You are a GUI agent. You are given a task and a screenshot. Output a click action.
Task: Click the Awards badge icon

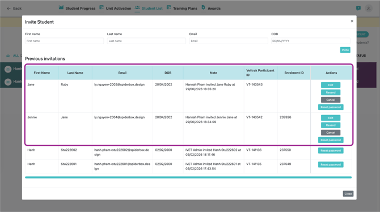point(204,7)
